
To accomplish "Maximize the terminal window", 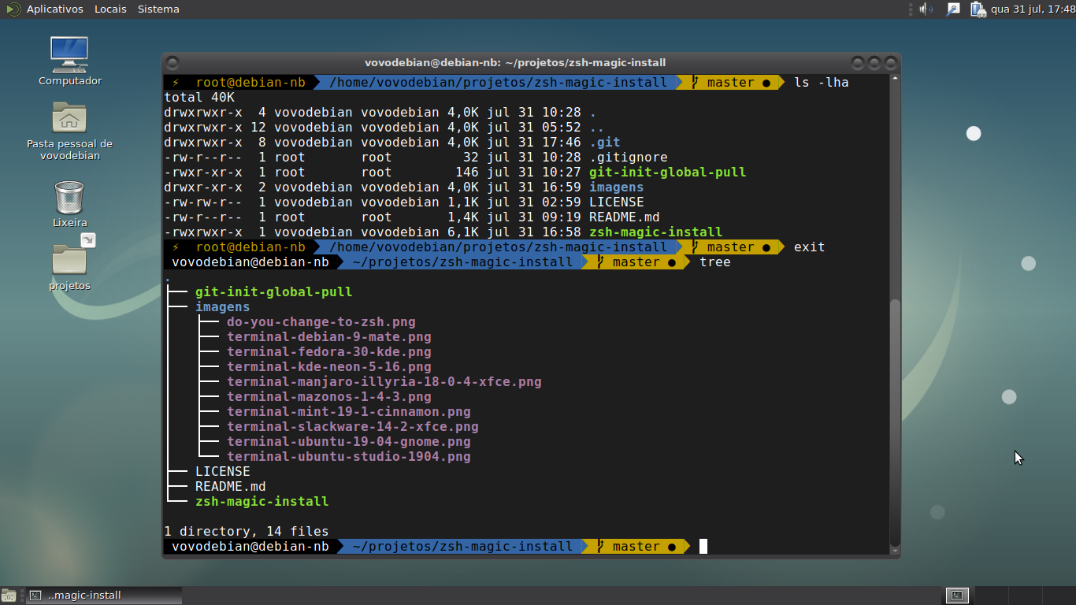I will (874, 62).
